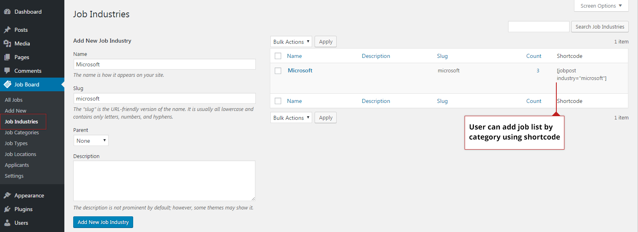The image size is (638, 232).
Task: Open the Posts menu item
Action: (x=32, y=30)
